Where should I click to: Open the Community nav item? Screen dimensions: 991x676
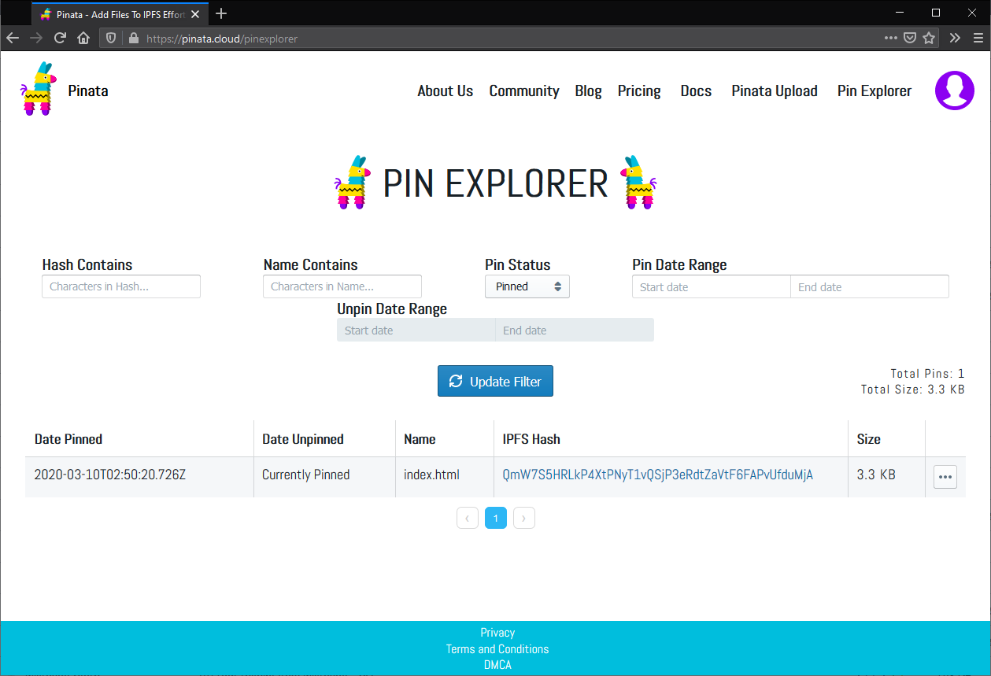click(524, 91)
